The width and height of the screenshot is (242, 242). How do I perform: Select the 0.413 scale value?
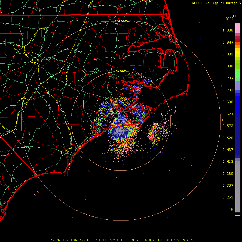(228, 162)
